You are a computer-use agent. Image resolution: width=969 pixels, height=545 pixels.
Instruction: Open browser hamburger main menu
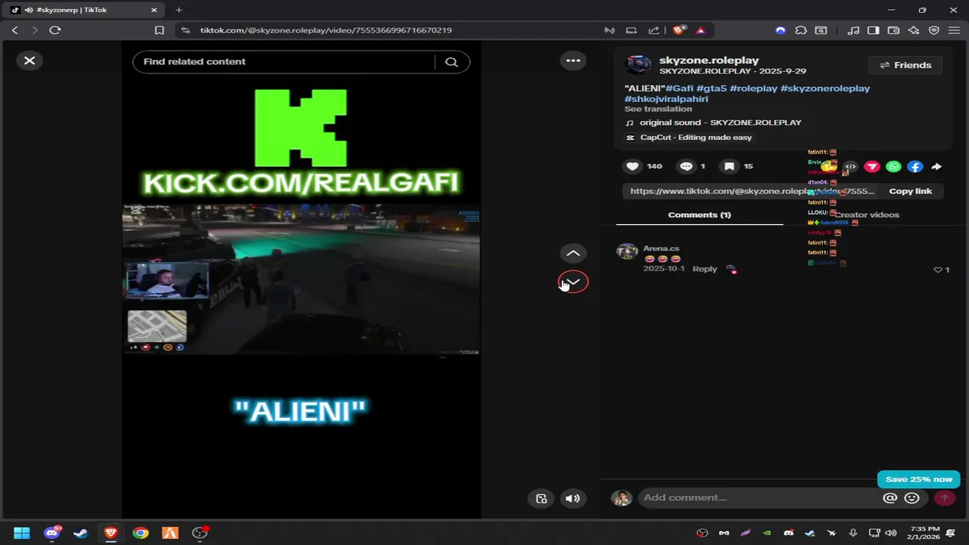[x=954, y=30]
